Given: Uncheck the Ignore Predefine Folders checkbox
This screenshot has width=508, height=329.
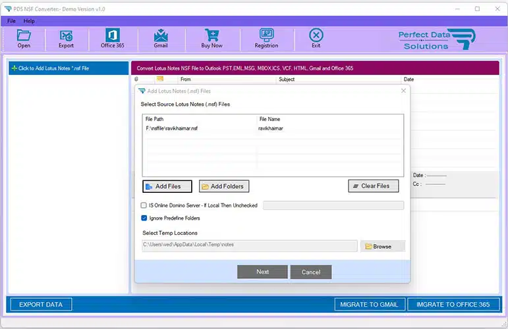Looking at the screenshot, I should [x=144, y=218].
